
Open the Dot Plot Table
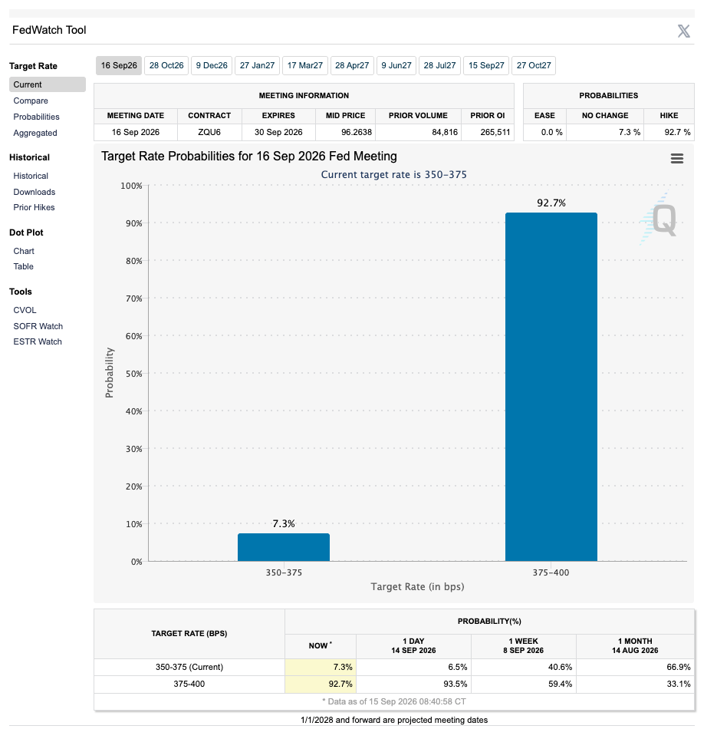23,266
